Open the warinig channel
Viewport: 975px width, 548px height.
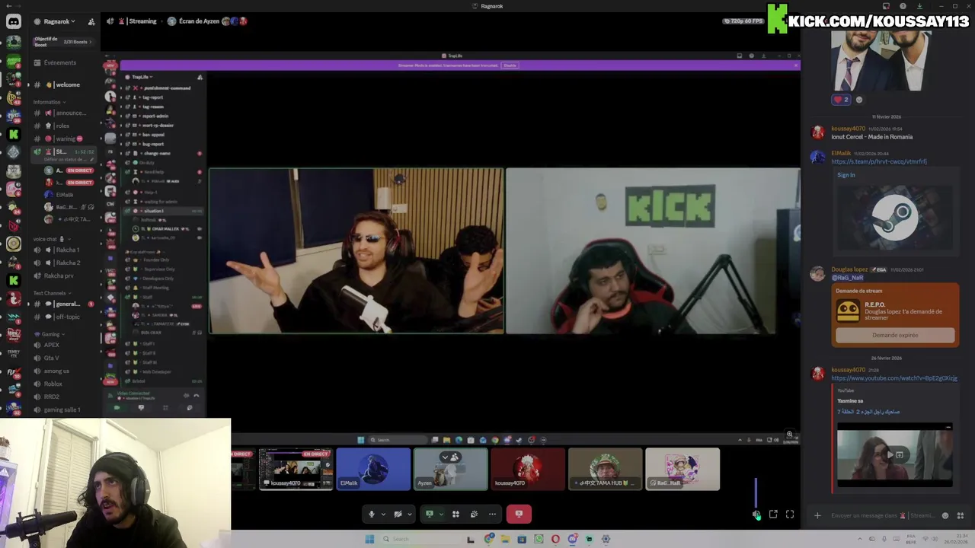[x=64, y=139]
